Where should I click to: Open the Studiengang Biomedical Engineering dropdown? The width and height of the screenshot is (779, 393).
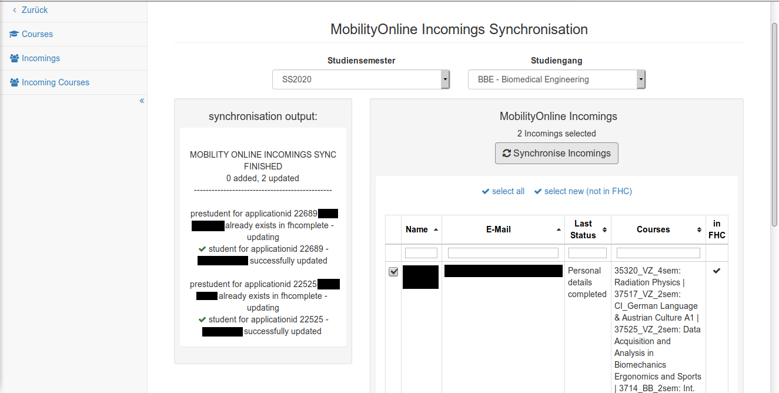click(x=556, y=79)
